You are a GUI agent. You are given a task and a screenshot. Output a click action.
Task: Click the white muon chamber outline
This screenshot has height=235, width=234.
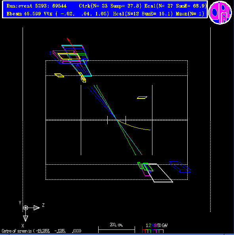(x=160, y=173)
